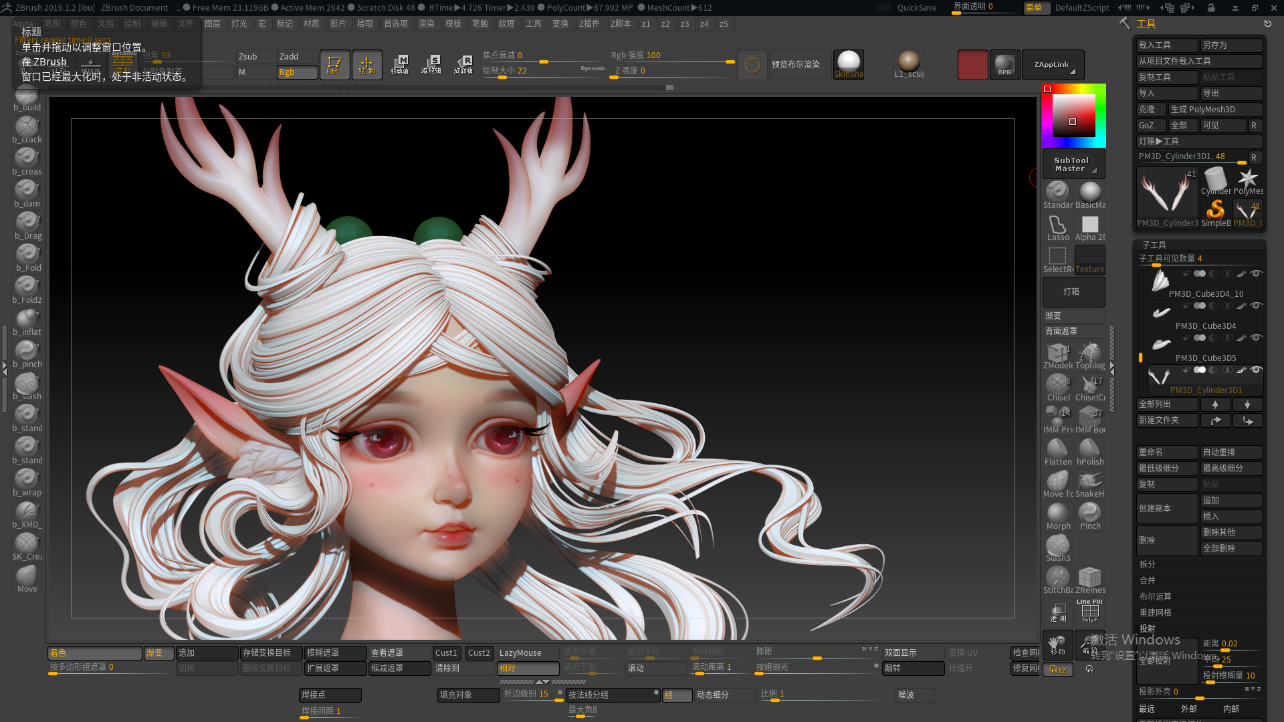Screen dimensions: 1284x722
Task: Hide PM3D_Cube3D4_10 subtool with eye icon
Action: click(x=1257, y=273)
